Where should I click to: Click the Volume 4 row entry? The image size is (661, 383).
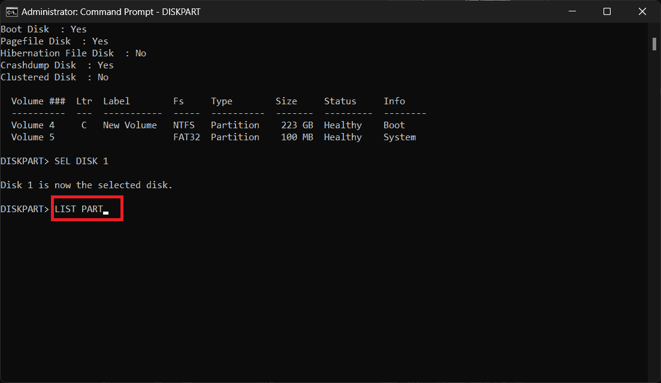[x=32, y=125]
